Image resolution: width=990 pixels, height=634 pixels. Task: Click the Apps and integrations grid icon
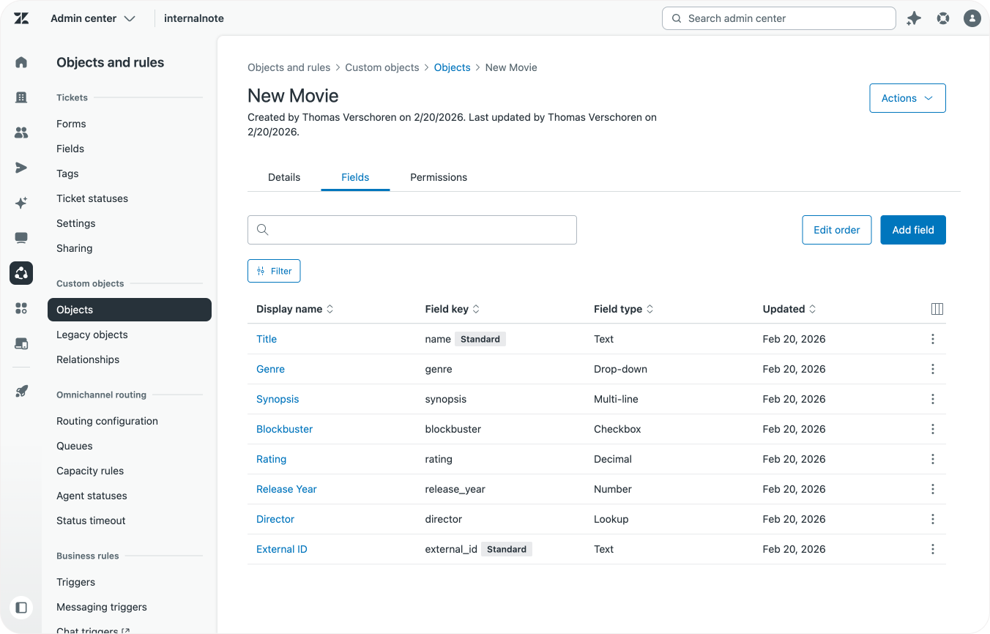(x=21, y=308)
